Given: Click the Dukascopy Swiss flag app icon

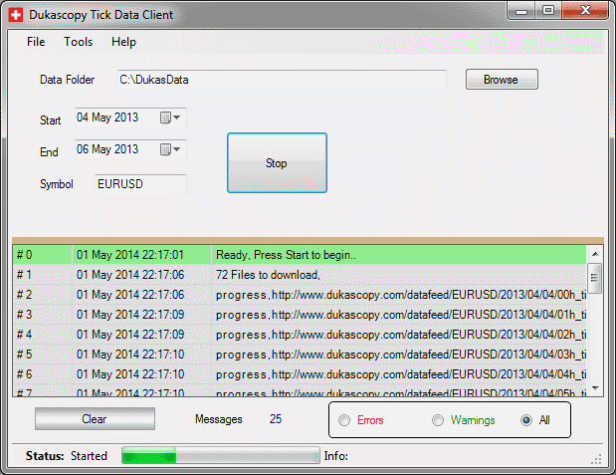Looking at the screenshot, I should coord(16,15).
